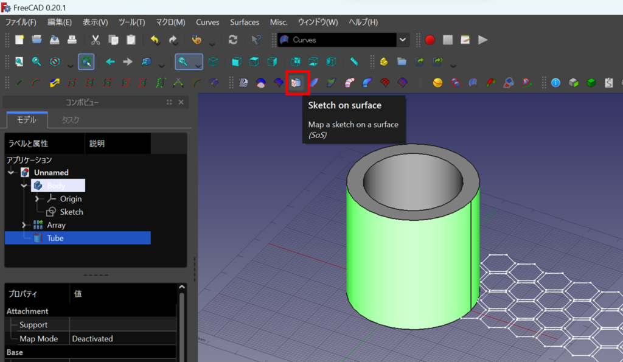623x362 pixels.
Task: Redo the last undone action
Action: (x=173, y=40)
